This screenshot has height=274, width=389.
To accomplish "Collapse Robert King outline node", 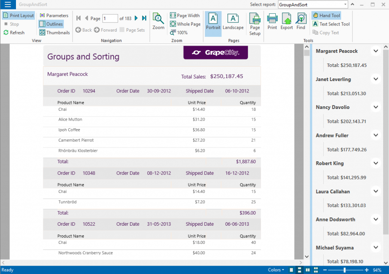I will (376, 163).
